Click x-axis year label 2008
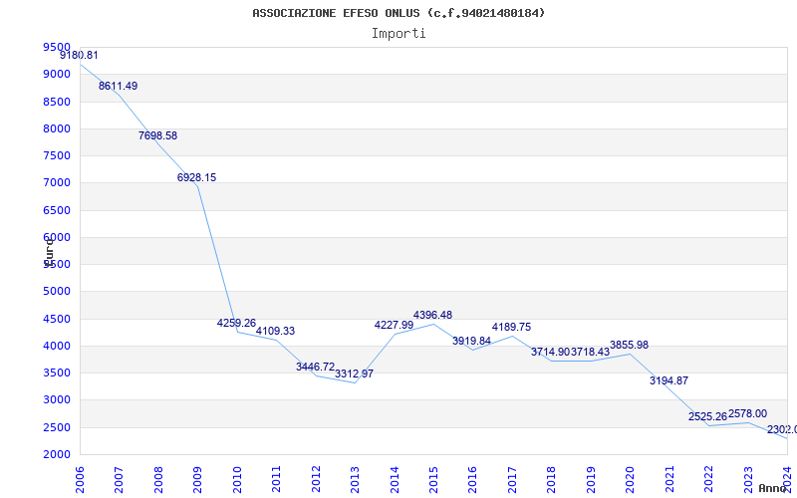797x498 pixels. (158, 480)
